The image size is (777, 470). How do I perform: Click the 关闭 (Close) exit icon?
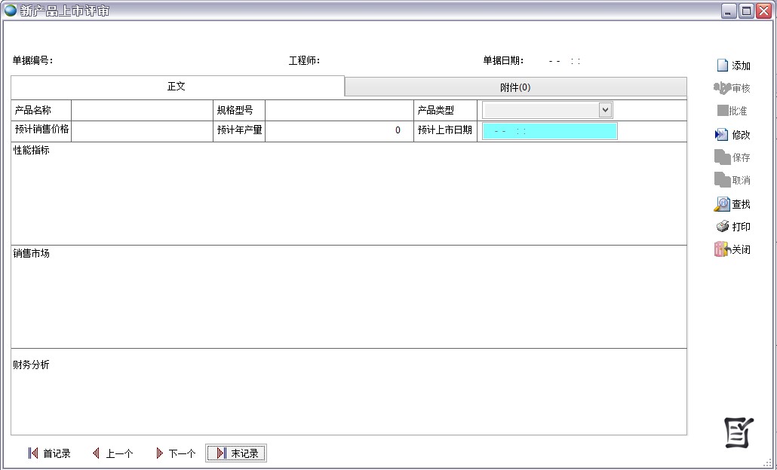click(x=722, y=249)
